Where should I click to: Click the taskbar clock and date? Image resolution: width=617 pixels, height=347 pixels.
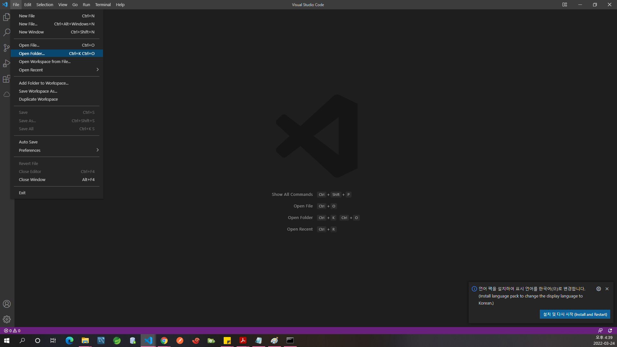point(604,341)
